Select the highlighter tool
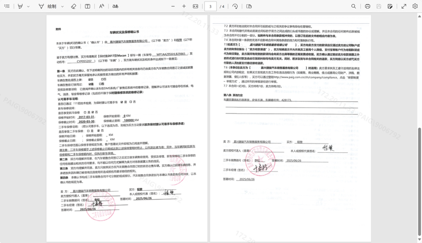 (x=20, y=7)
